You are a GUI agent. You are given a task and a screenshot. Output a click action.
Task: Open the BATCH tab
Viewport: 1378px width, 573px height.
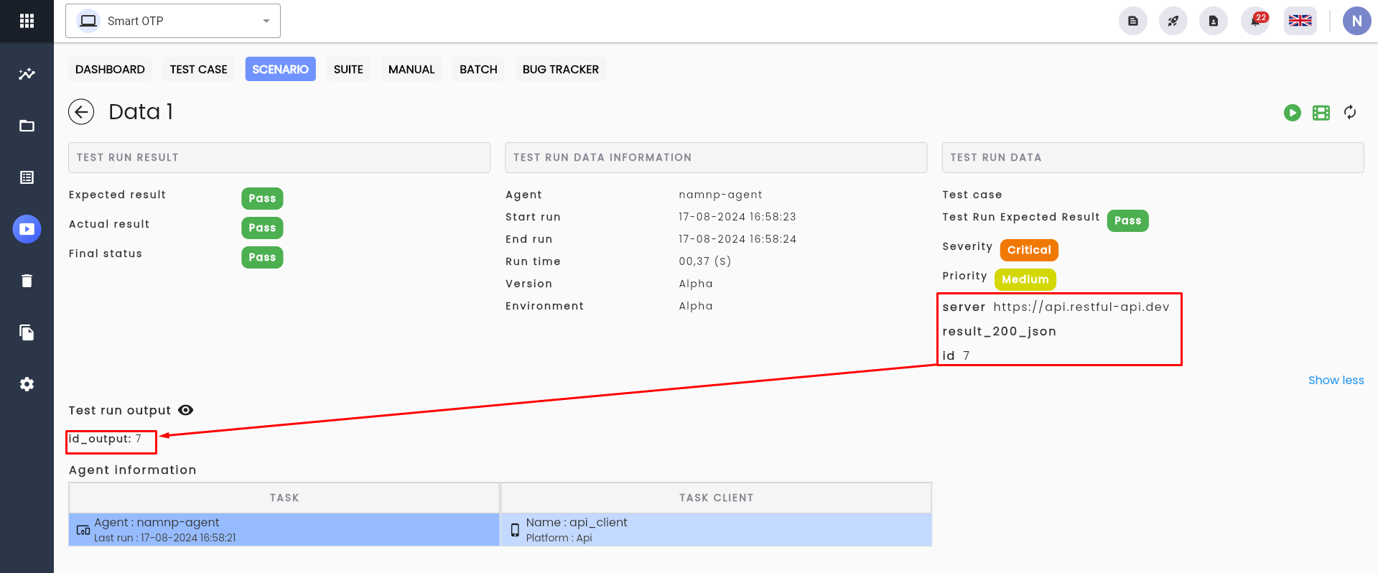tap(478, 69)
